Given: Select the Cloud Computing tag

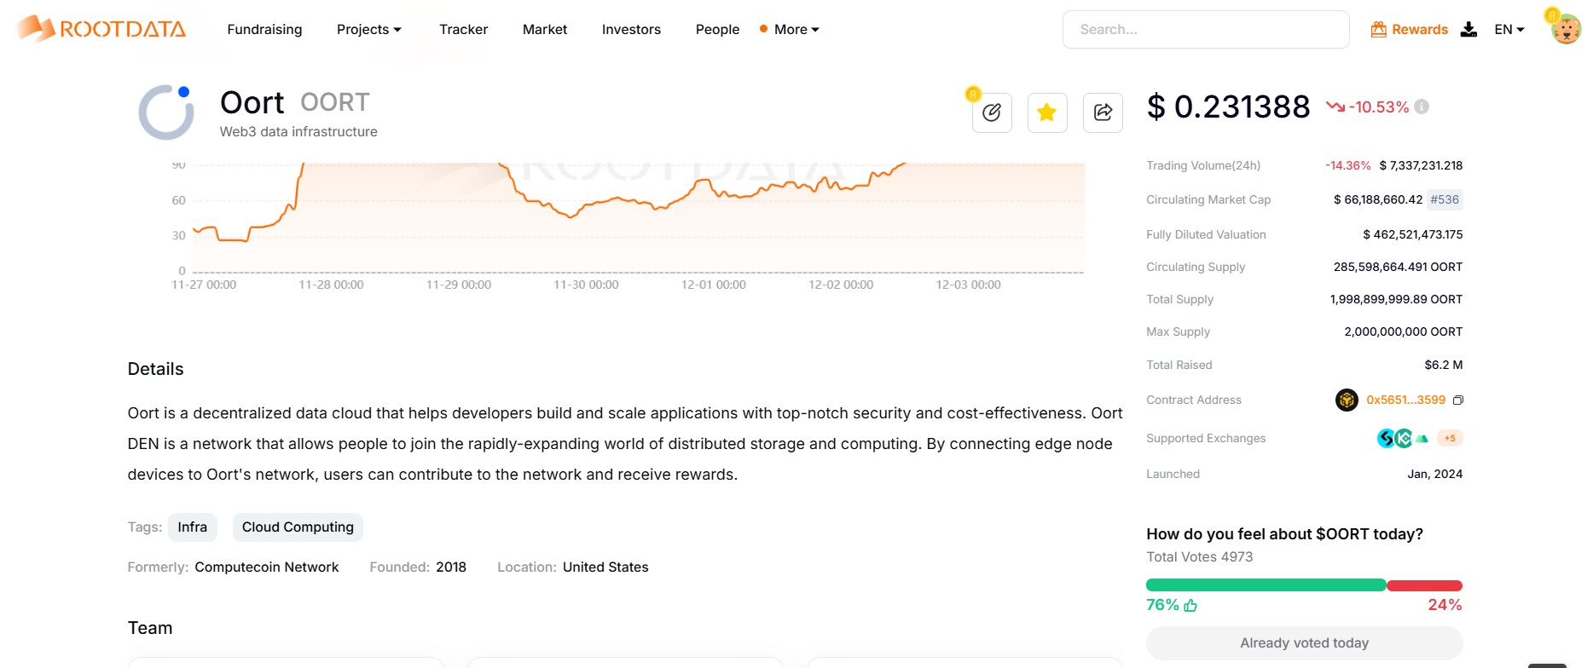Looking at the screenshot, I should click(298, 527).
